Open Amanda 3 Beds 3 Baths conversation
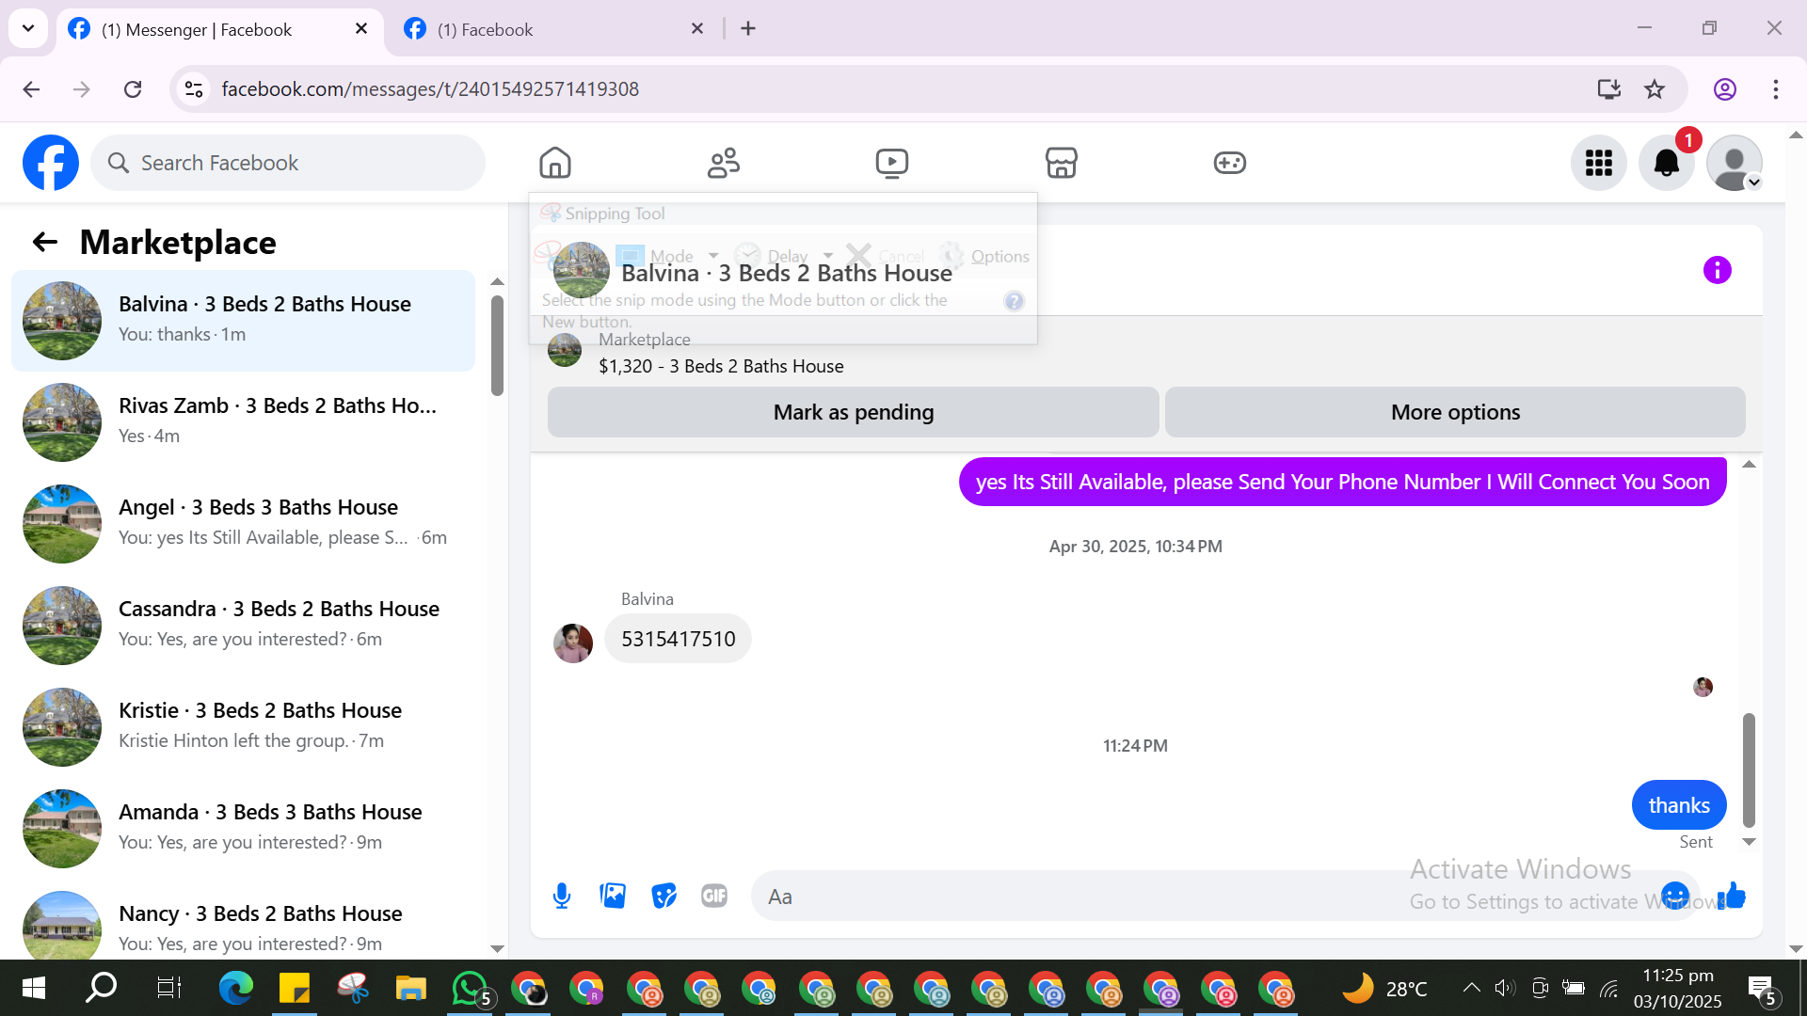This screenshot has height=1016, width=1807. (243, 829)
